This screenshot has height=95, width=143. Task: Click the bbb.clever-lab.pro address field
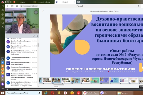[x=30, y=6]
